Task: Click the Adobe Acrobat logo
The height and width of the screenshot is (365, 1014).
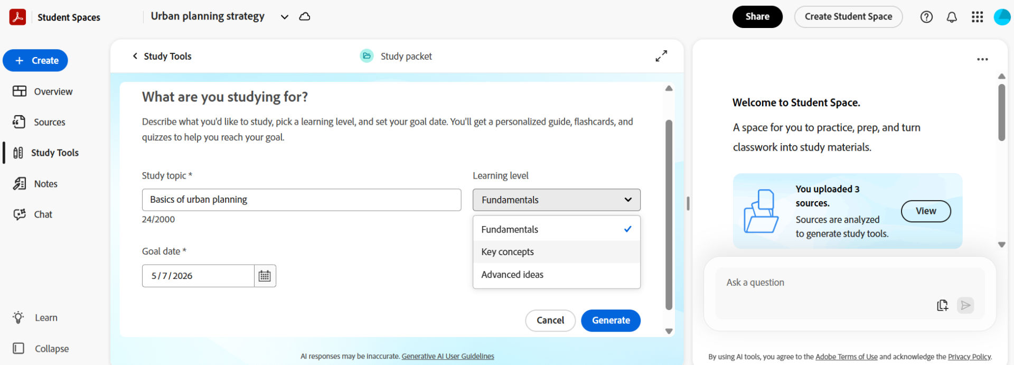Action: point(17,16)
